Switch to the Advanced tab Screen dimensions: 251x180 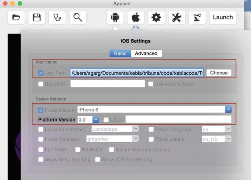pos(146,53)
